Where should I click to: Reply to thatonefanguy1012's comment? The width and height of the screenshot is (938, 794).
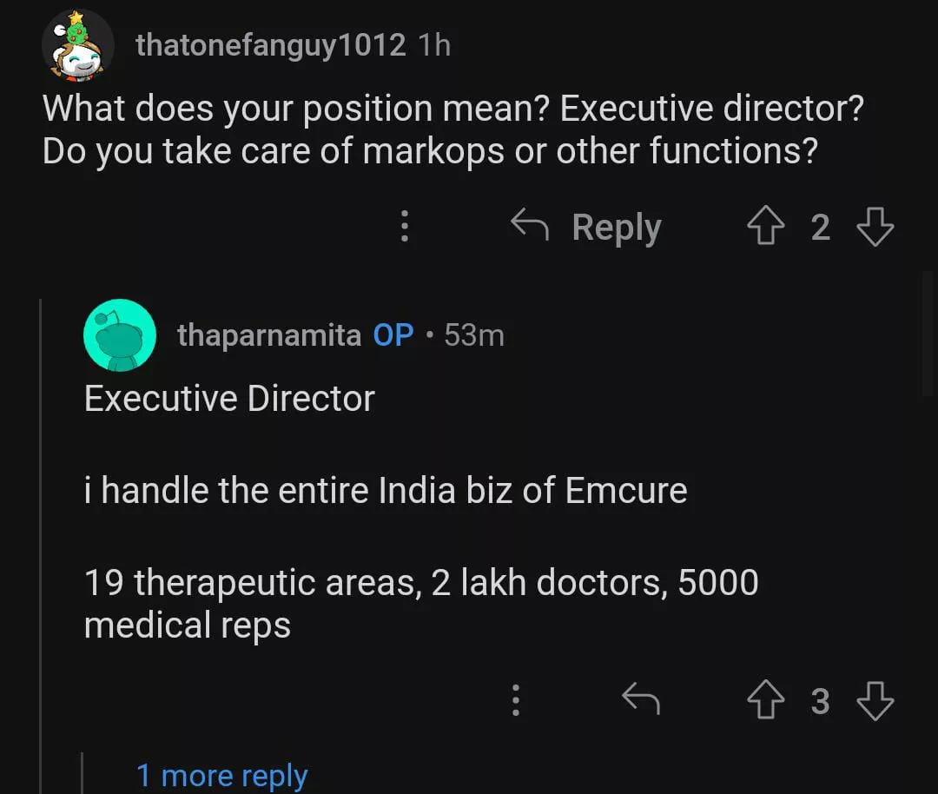[x=587, y=228]
